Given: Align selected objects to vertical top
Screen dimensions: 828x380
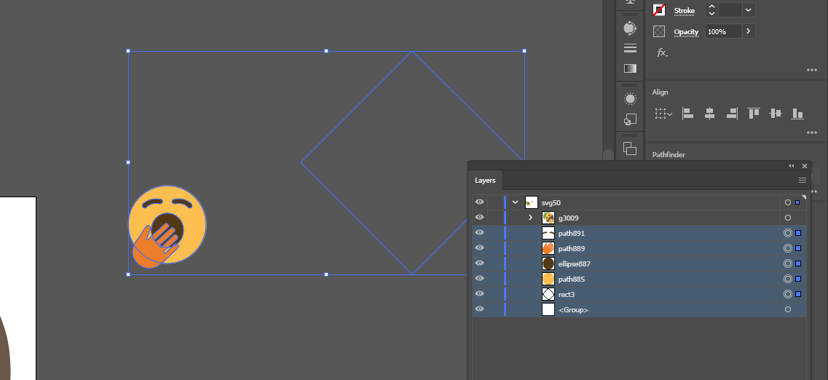Looking at the screenshot, I should click(754, 113).
